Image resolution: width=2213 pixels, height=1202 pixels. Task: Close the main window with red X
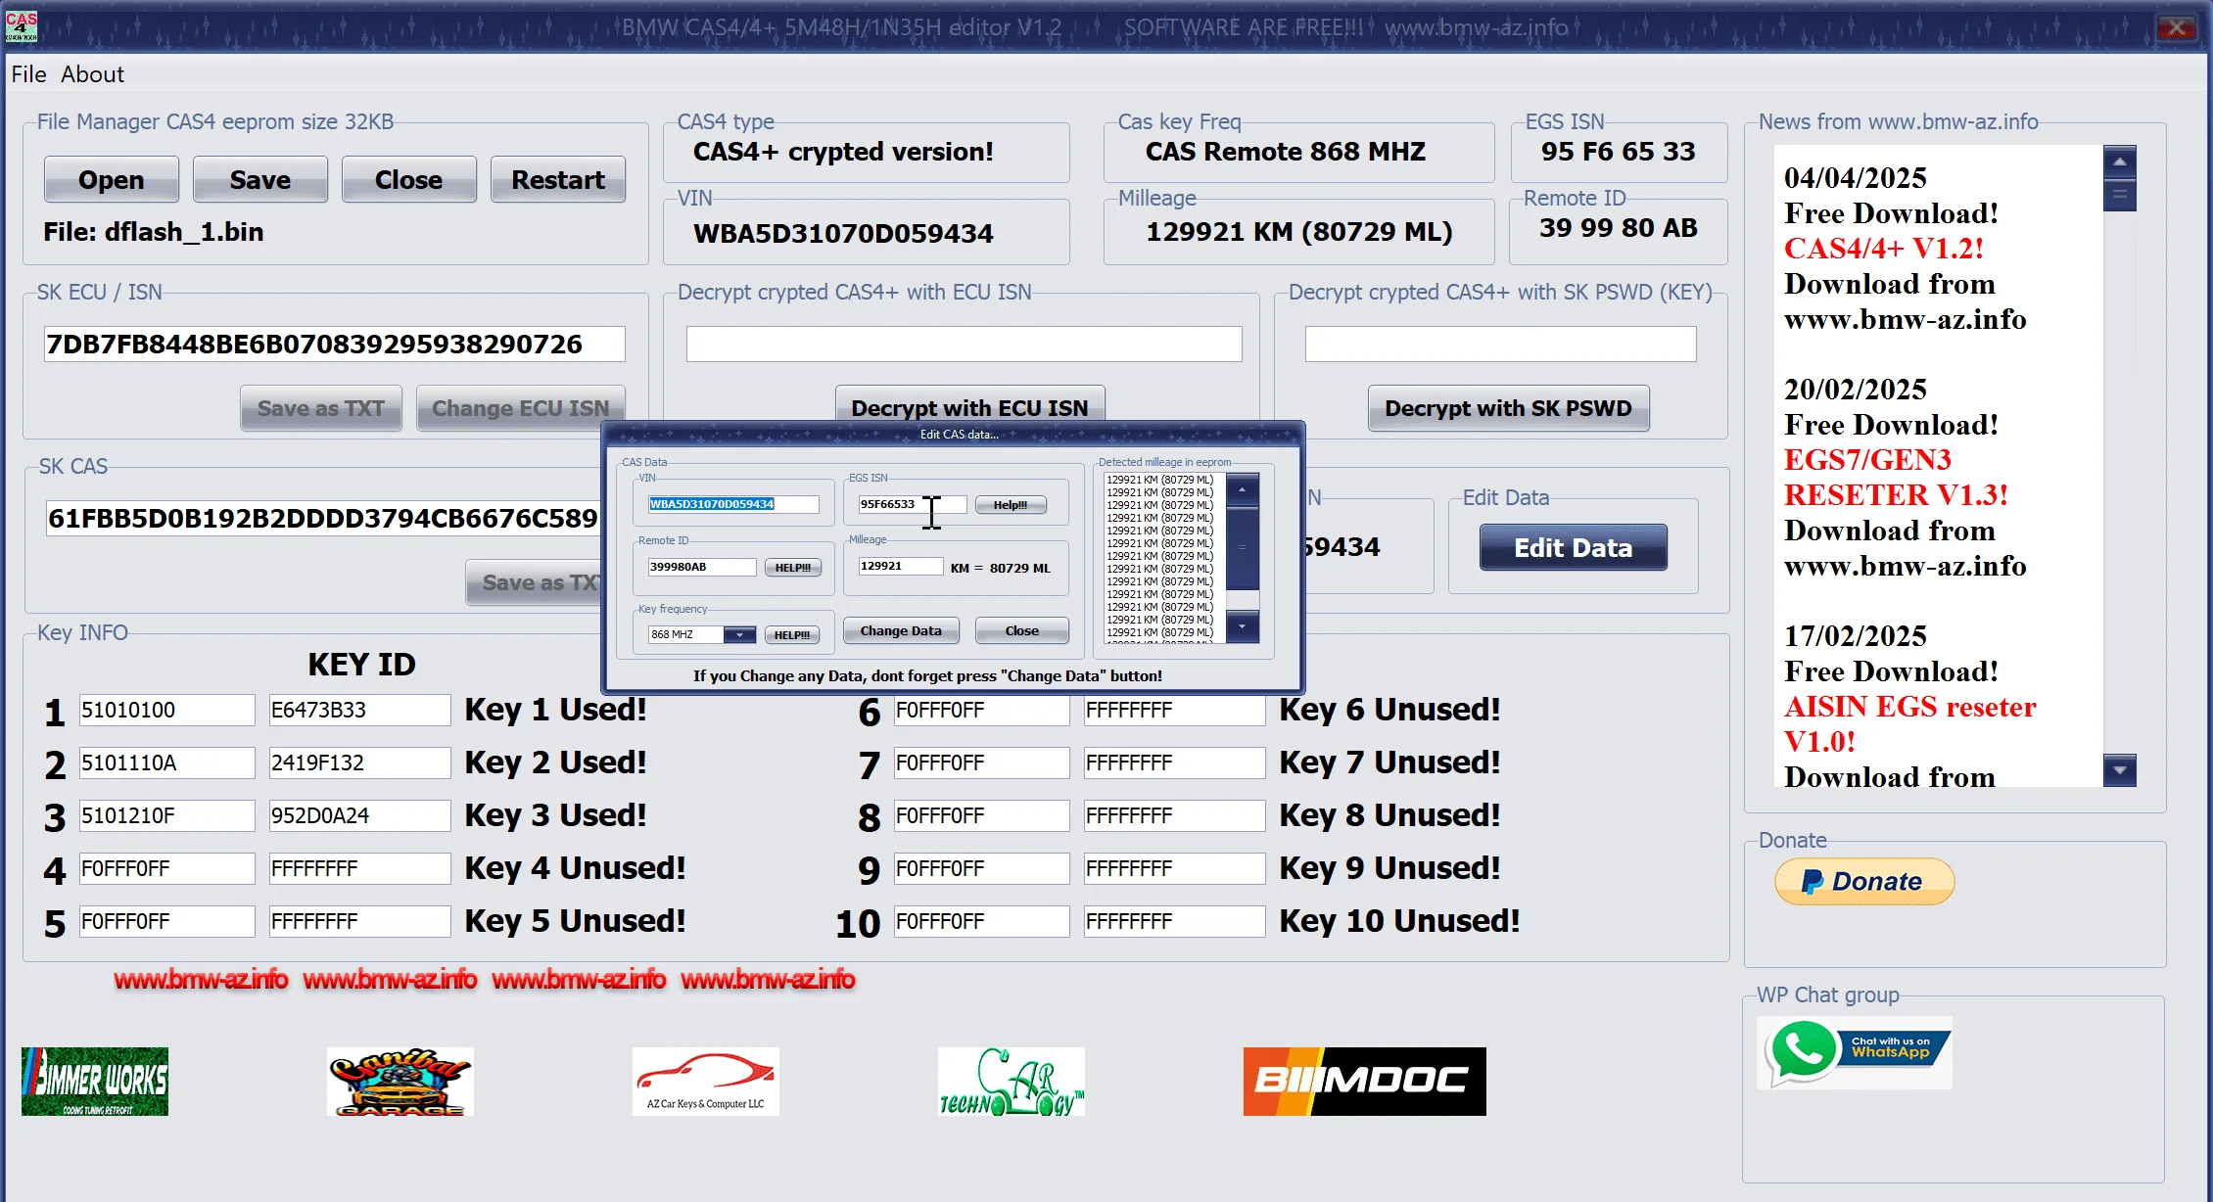tap(2176, 27)
